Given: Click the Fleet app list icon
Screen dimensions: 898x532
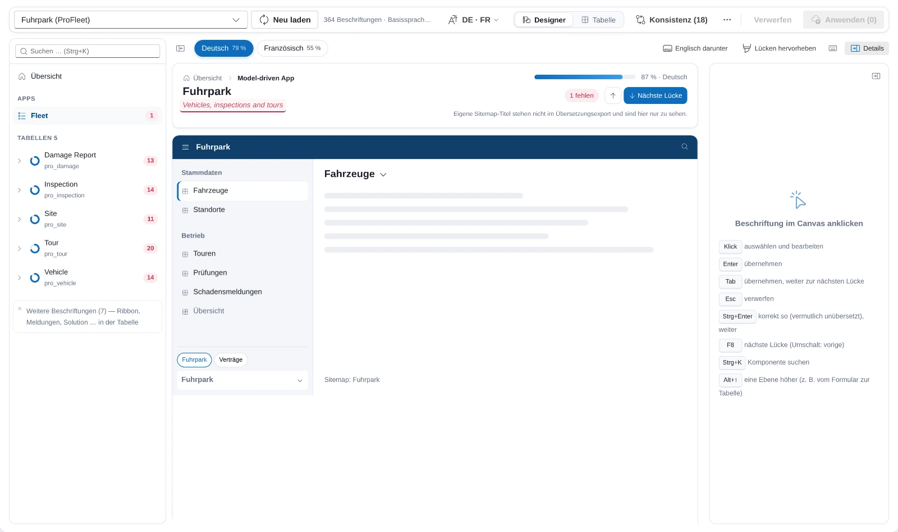Looking at the screenshot, I should [22, 116].
